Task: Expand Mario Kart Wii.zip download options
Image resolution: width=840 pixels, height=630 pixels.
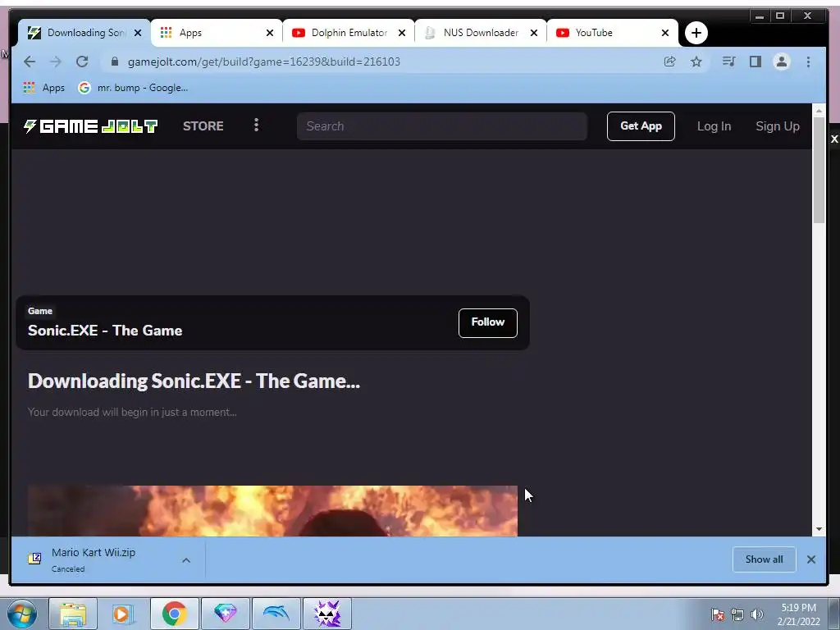Action: tap(186, 560)
